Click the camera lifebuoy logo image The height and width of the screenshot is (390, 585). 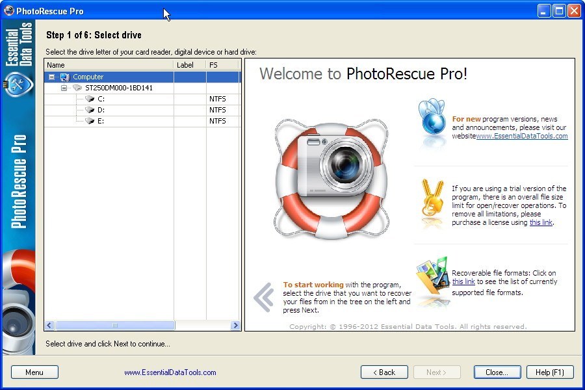(331, 179)
